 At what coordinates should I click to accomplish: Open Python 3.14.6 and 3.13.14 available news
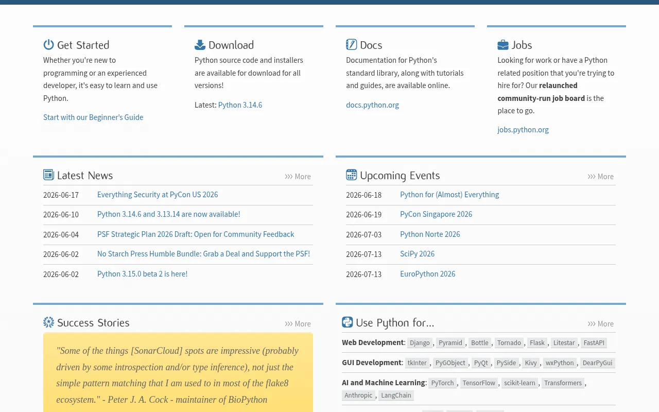169,214
